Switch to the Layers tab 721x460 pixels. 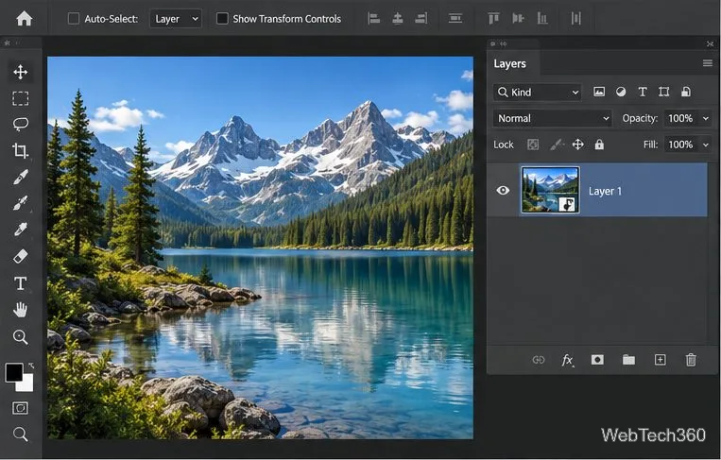point(509,63)
